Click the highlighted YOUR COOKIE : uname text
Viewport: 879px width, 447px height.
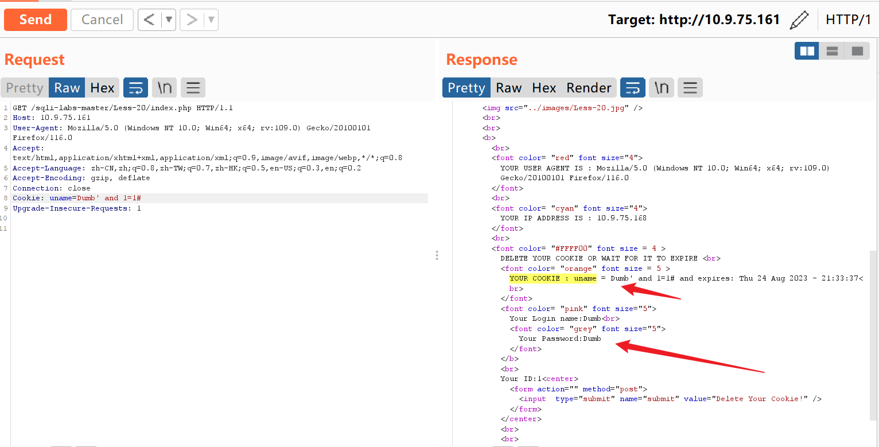(x=553, y=278)
